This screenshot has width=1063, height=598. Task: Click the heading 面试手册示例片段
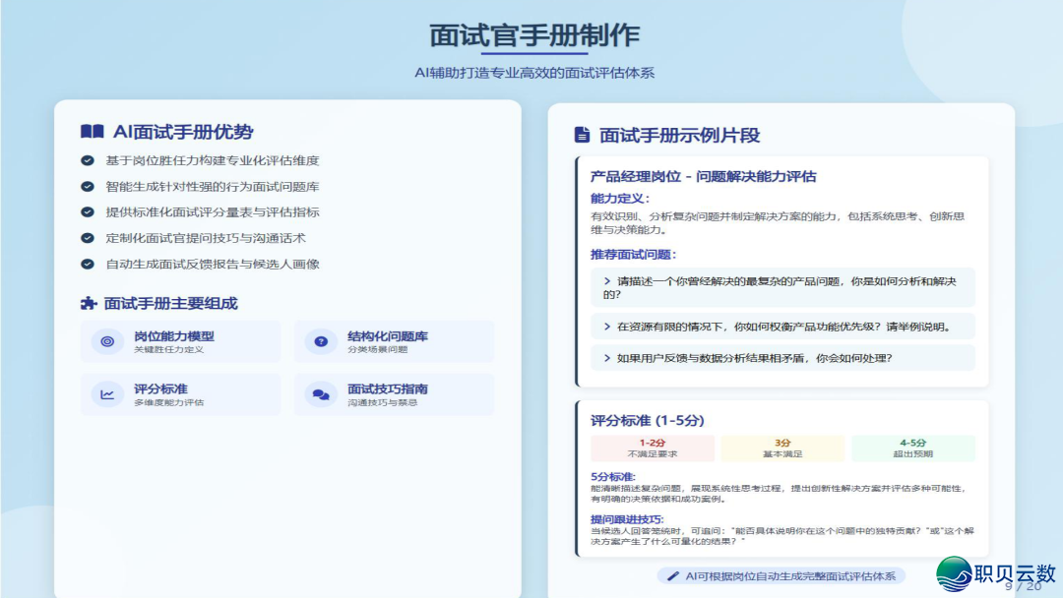point(679,135)
